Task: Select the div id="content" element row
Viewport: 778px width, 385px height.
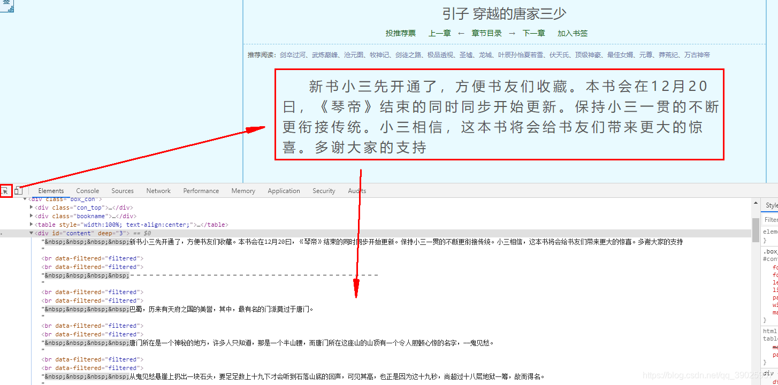Action: (376, 233)
